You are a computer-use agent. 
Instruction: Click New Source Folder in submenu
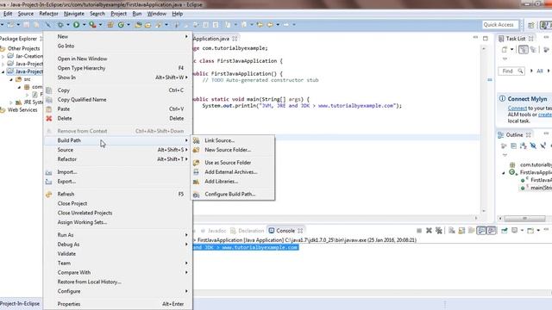232,150
